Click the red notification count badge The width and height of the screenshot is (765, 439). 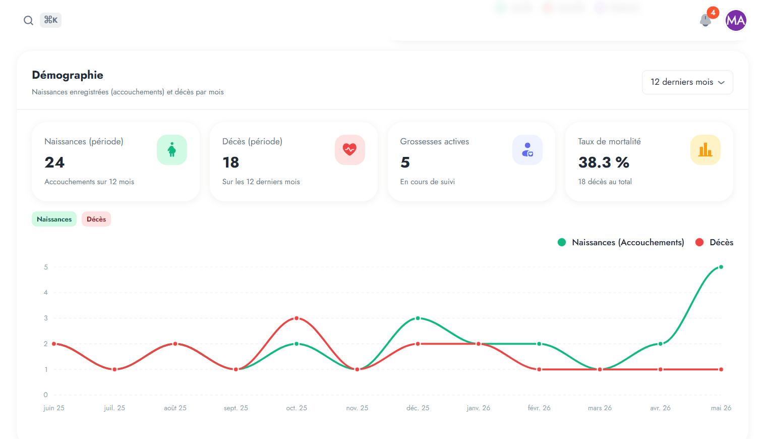point(713,13)
